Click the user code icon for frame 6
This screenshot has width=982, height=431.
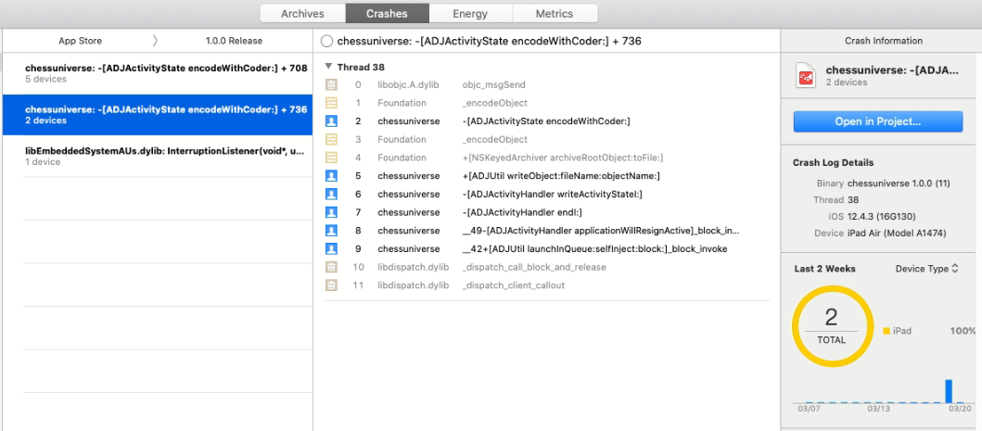(x=331, y=195)
